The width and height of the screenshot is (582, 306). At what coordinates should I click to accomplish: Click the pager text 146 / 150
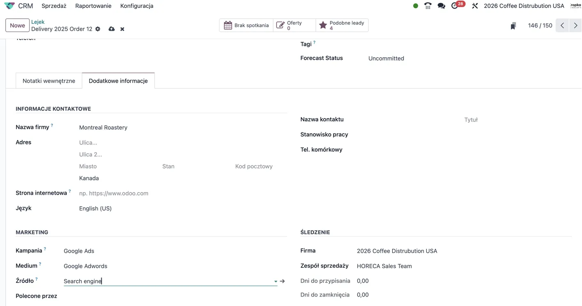[x=540, y=25]
